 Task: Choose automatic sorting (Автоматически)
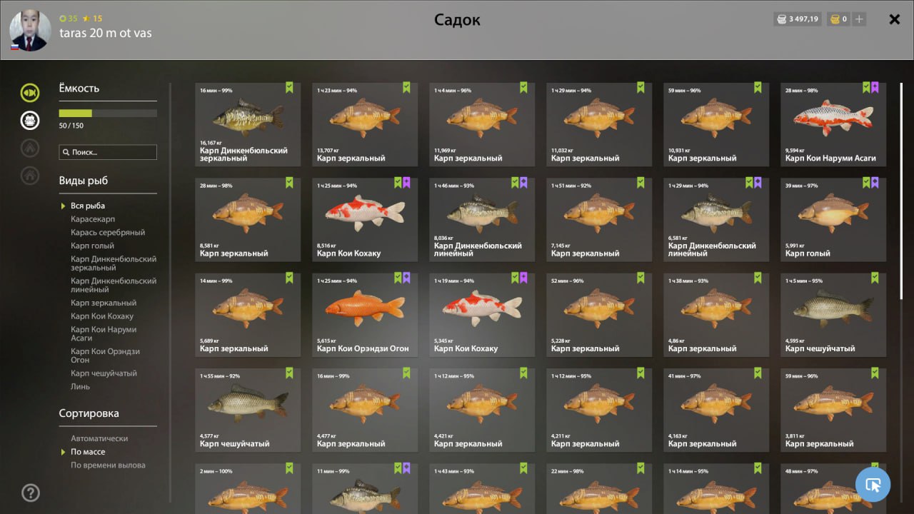coord(99,438)
